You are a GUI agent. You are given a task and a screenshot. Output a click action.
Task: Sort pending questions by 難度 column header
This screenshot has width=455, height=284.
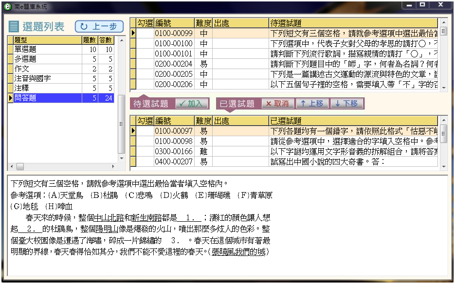tap(203, 23)
